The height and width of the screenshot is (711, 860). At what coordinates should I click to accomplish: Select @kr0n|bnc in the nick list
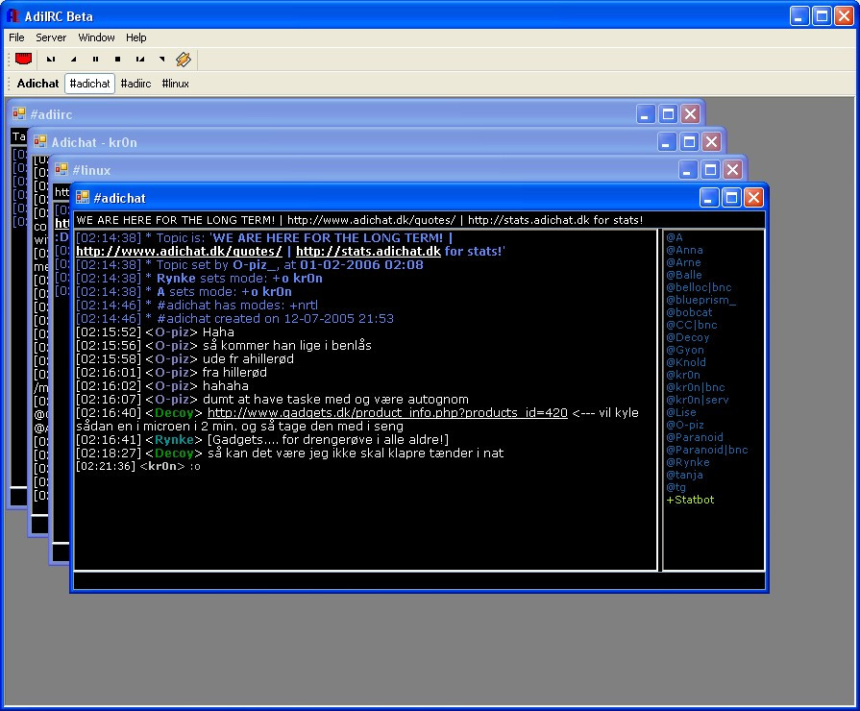click(x=696, y=387)
